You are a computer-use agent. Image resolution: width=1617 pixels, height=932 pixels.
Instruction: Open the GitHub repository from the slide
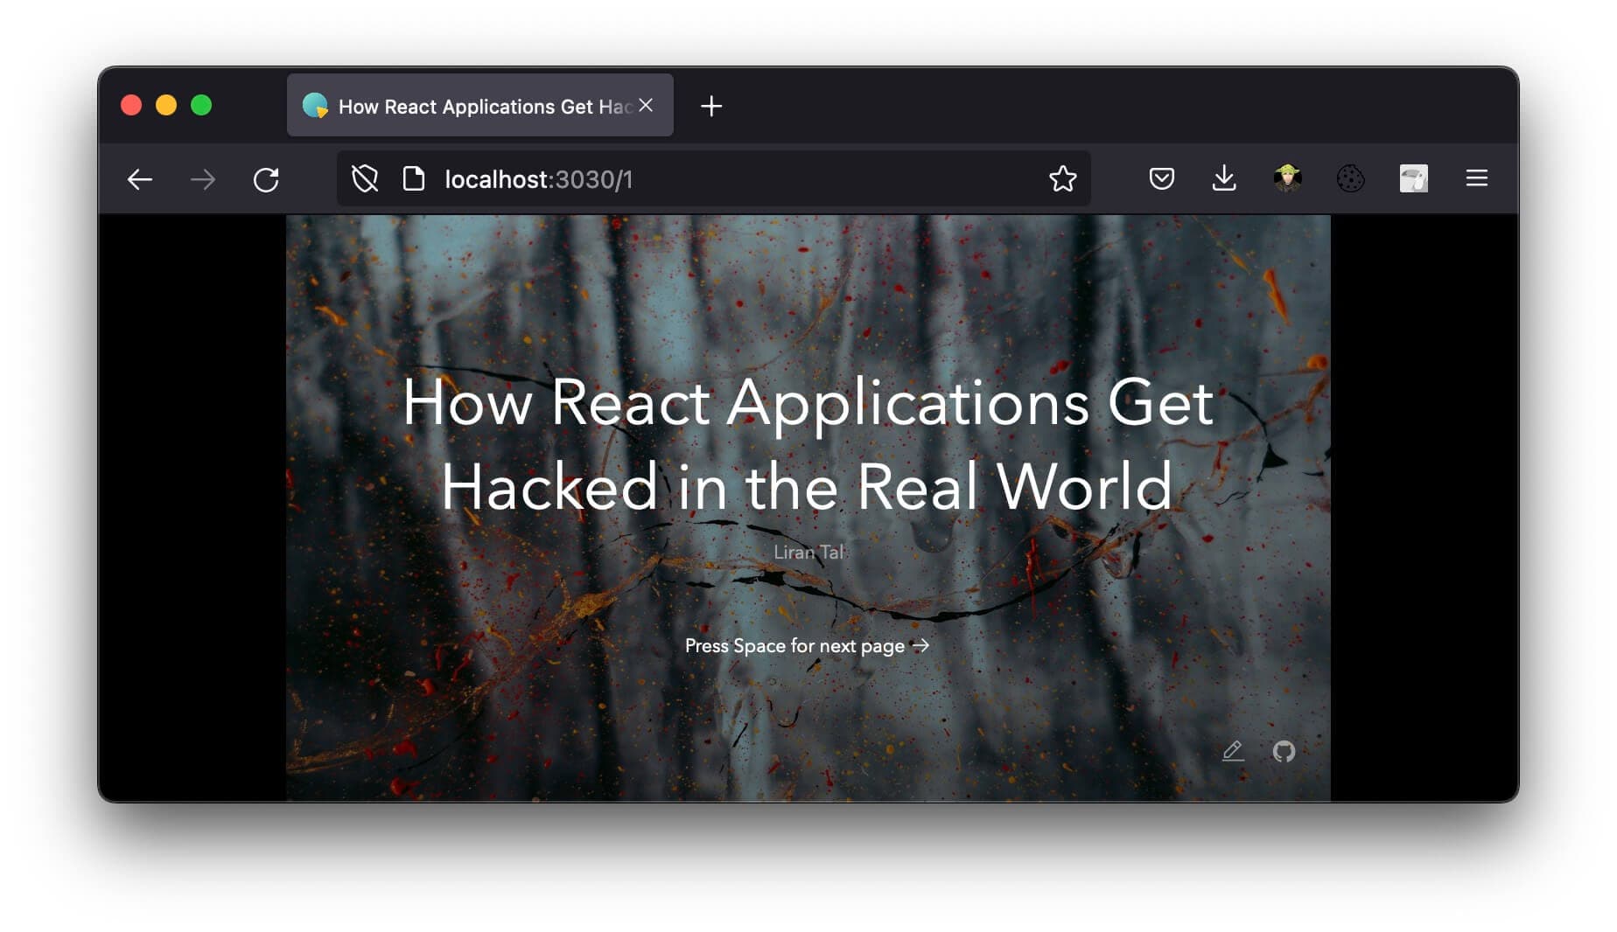click(1284, 752)
